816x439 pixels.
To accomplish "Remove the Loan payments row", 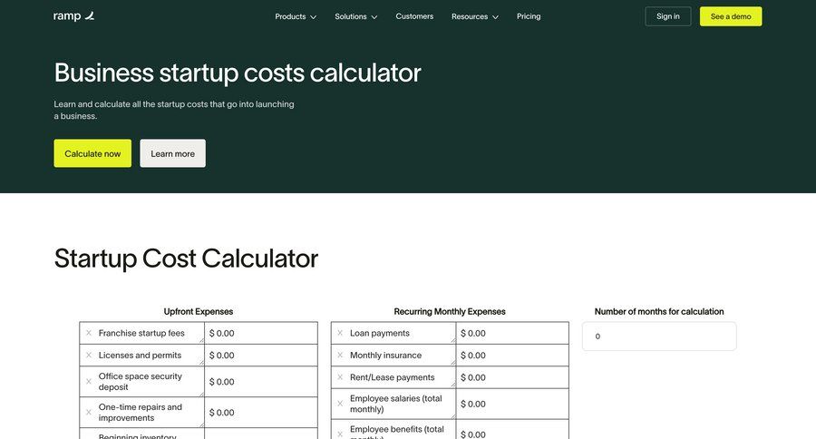I will (x=340, y=333).
